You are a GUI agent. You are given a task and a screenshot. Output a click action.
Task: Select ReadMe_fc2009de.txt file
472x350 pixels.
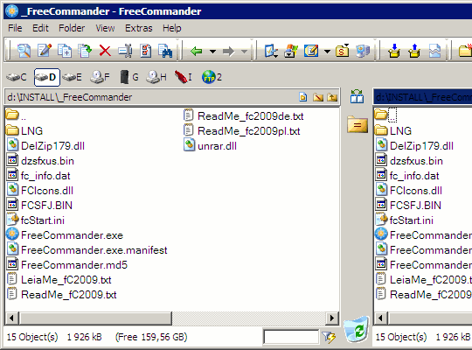[x=243, y=116]
